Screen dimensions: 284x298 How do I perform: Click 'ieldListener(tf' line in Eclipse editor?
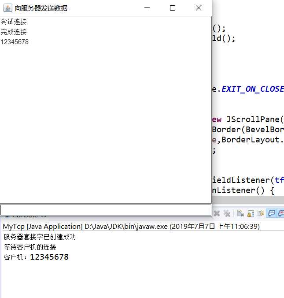248,180
